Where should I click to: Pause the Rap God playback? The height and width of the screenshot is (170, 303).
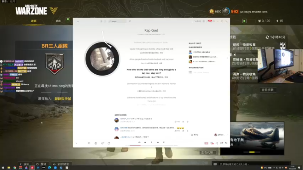coord(151,142)
